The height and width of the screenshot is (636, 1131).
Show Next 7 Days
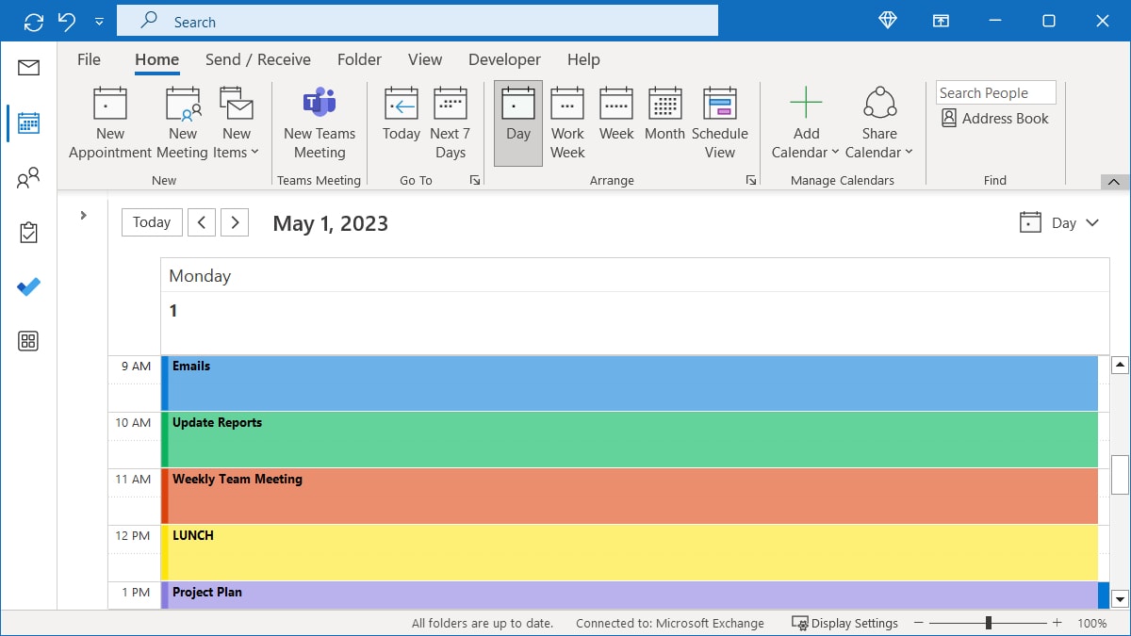[x=450, y=121]
